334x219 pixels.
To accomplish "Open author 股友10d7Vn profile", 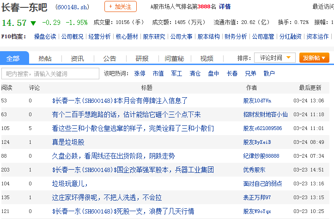I will pyautogui.click(x=257, y=101).
